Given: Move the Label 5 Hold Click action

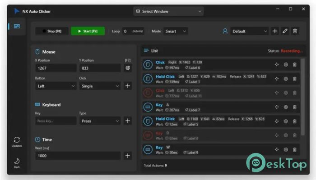Looking at the screenshot, I should pos(277,121).
